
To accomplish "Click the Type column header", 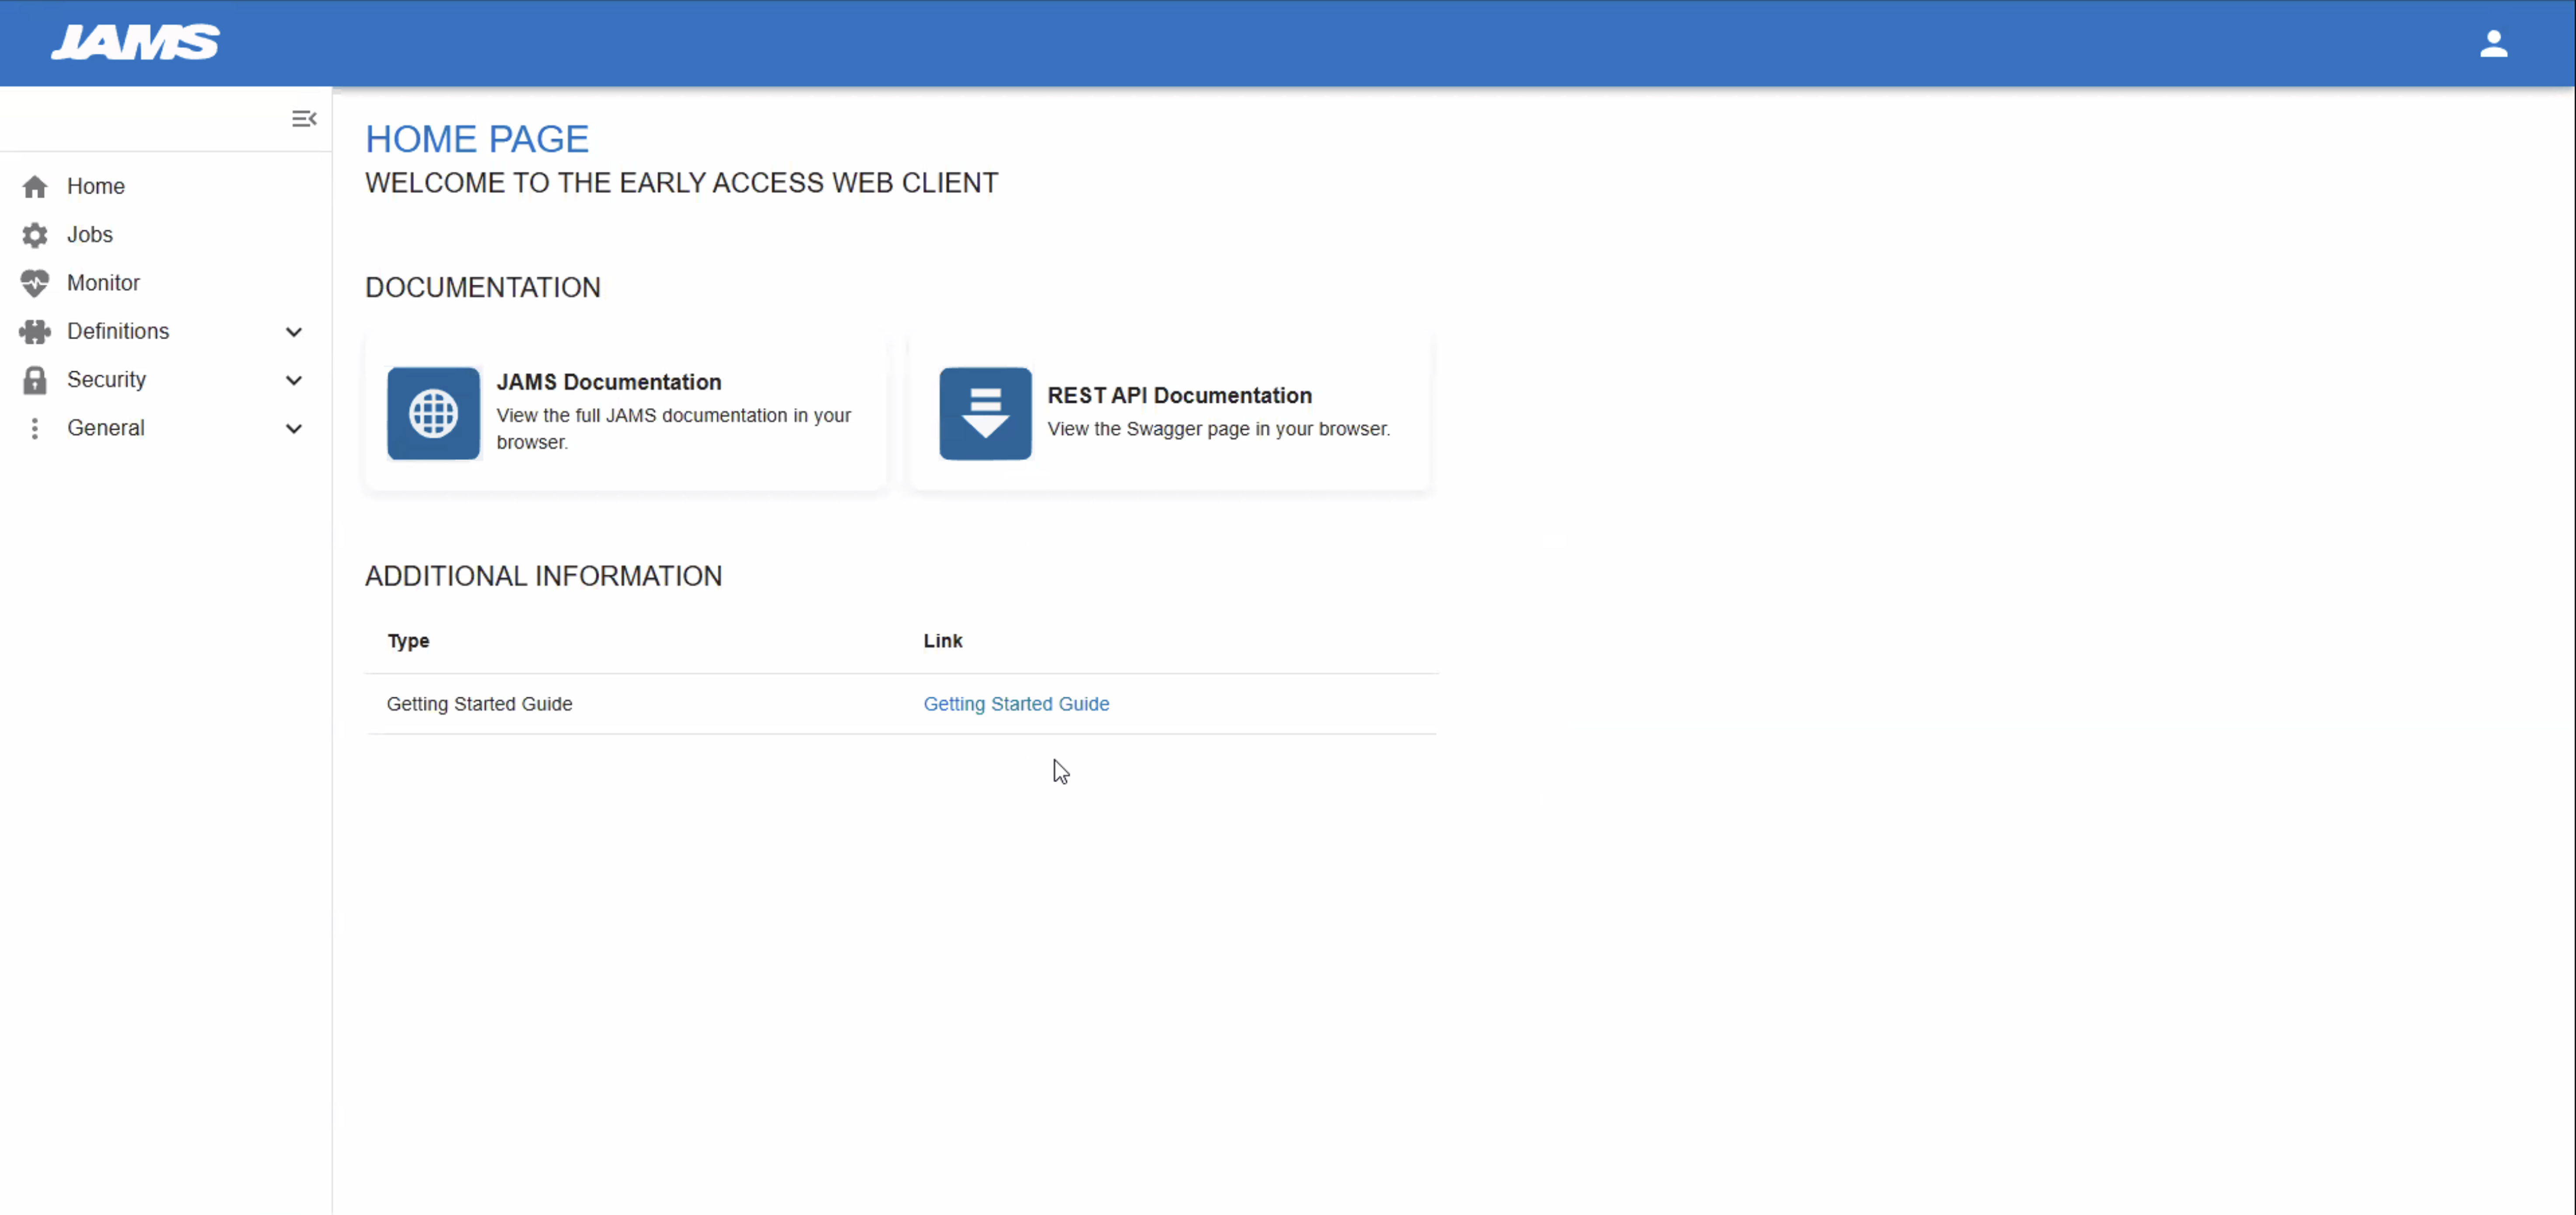I will click(x=408, y=641).
